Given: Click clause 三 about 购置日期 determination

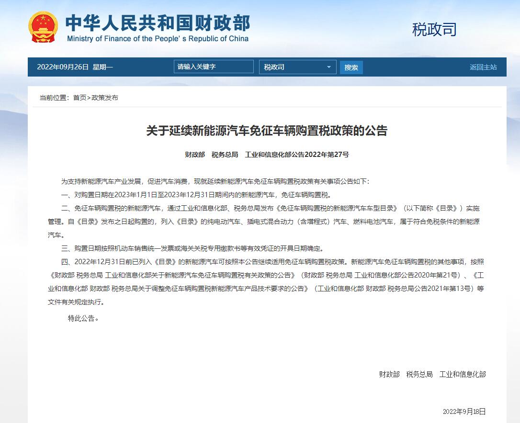Looking at the screenshot, I should click(x=192, y=248).
